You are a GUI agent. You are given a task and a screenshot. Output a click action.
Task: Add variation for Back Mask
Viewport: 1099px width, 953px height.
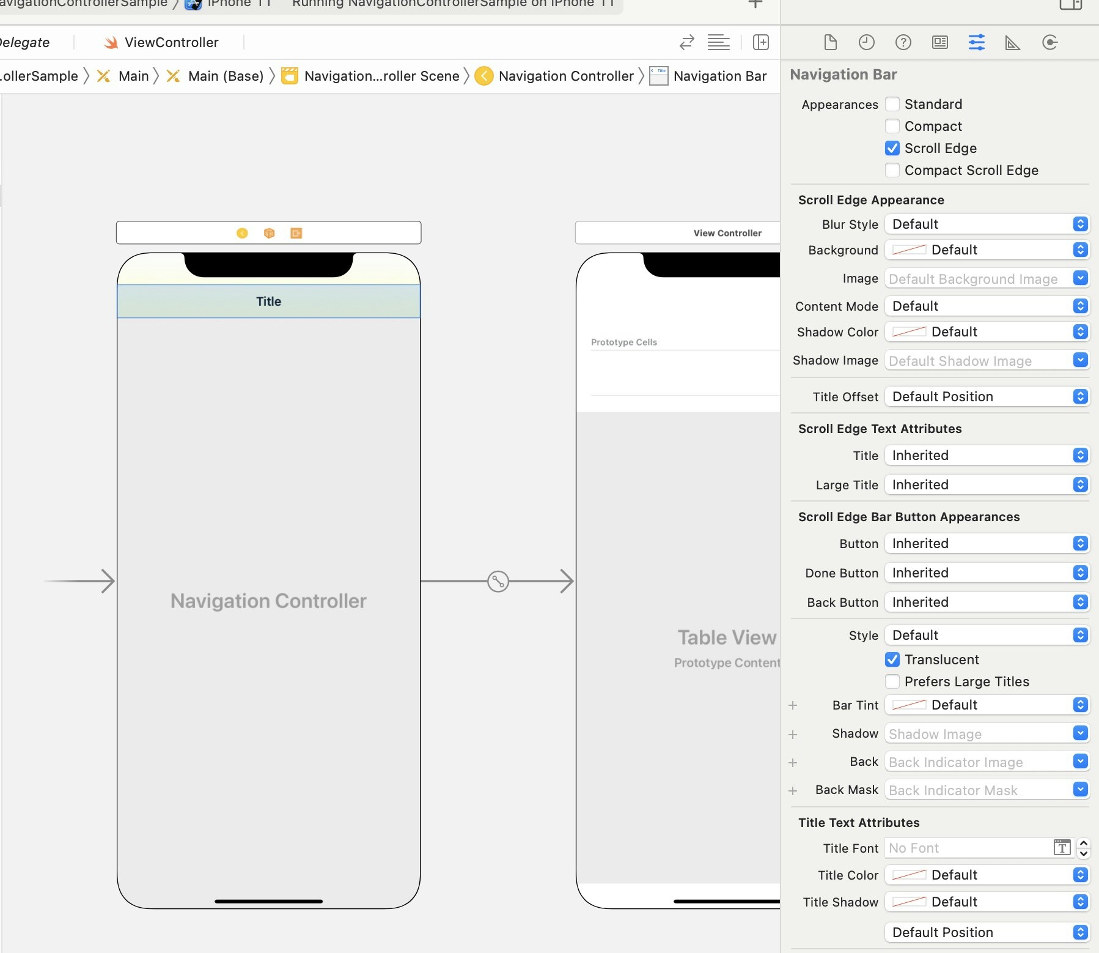[793, 790]
